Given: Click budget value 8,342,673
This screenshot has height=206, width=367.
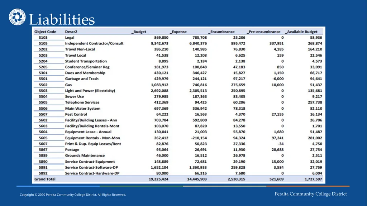Looking at the screenshot, I should click(x=159, y=43).
